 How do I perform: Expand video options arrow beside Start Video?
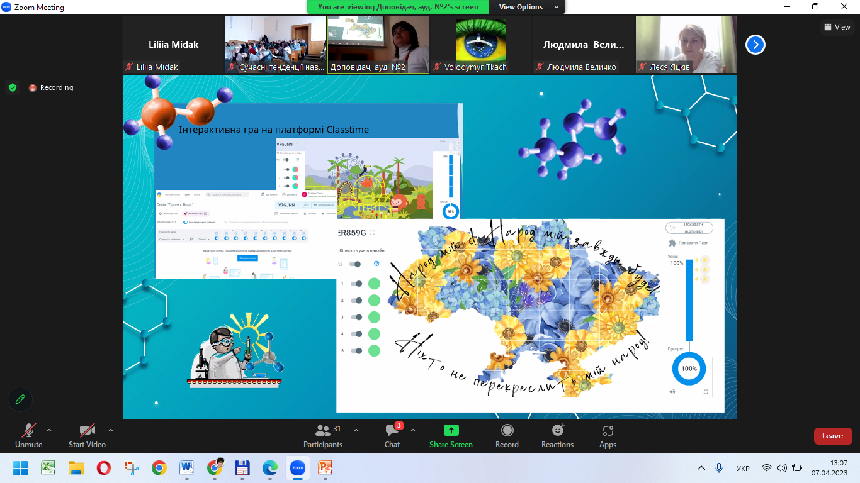[111, 430]
